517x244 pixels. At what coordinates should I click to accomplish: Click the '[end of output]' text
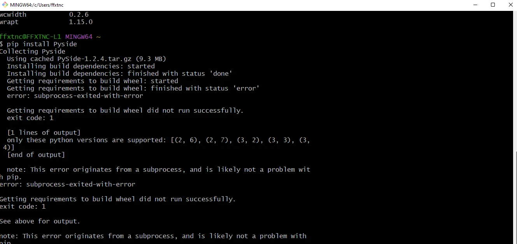(36, 155)
